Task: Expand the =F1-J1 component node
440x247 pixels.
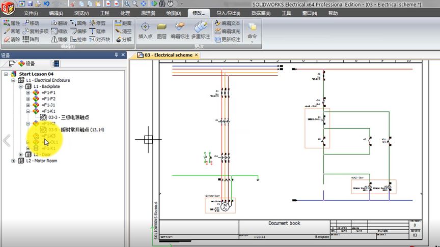Action: pos(28,105)
